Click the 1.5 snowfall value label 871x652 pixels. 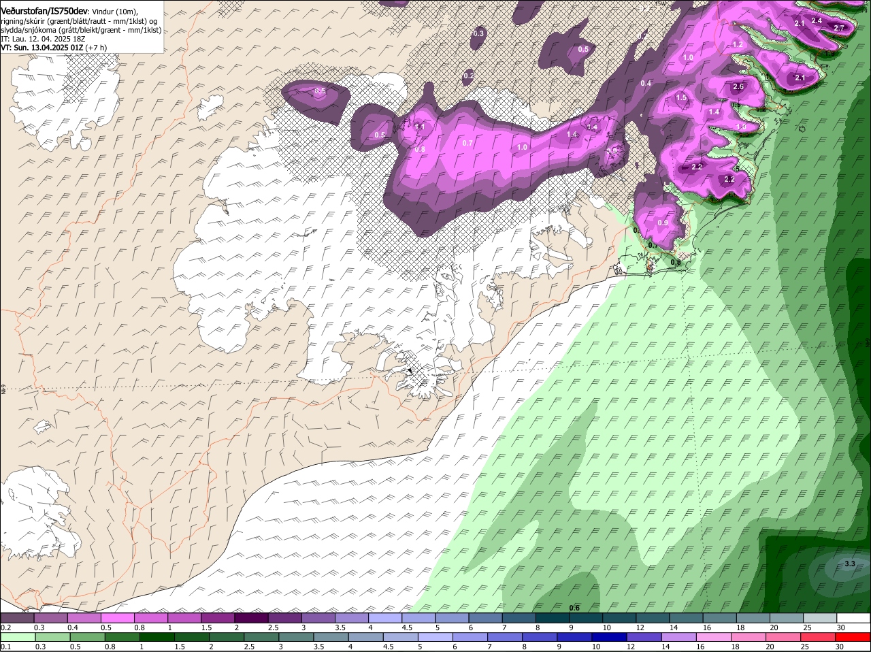click(x=681, y=98)
